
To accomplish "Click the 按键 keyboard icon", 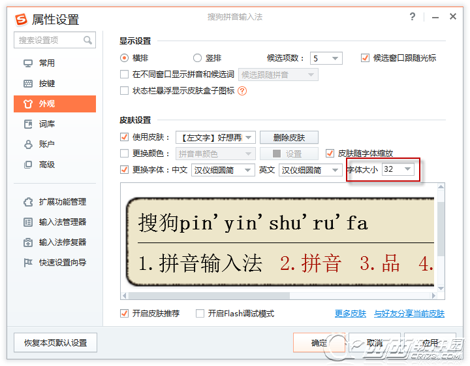I will point(28,84).
